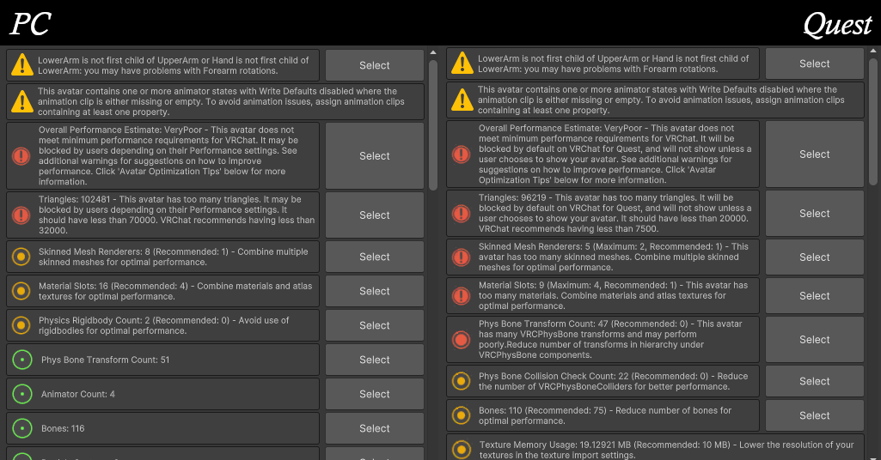The image size is (881, 460).
Task: Click the PC Triangles 102481 red error icon
Action: (x=21, y=215)
